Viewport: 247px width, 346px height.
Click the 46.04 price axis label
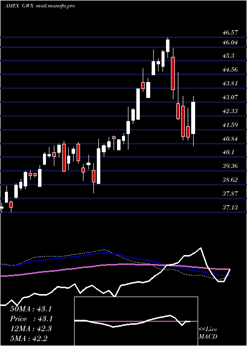click(x=230, y=43)
